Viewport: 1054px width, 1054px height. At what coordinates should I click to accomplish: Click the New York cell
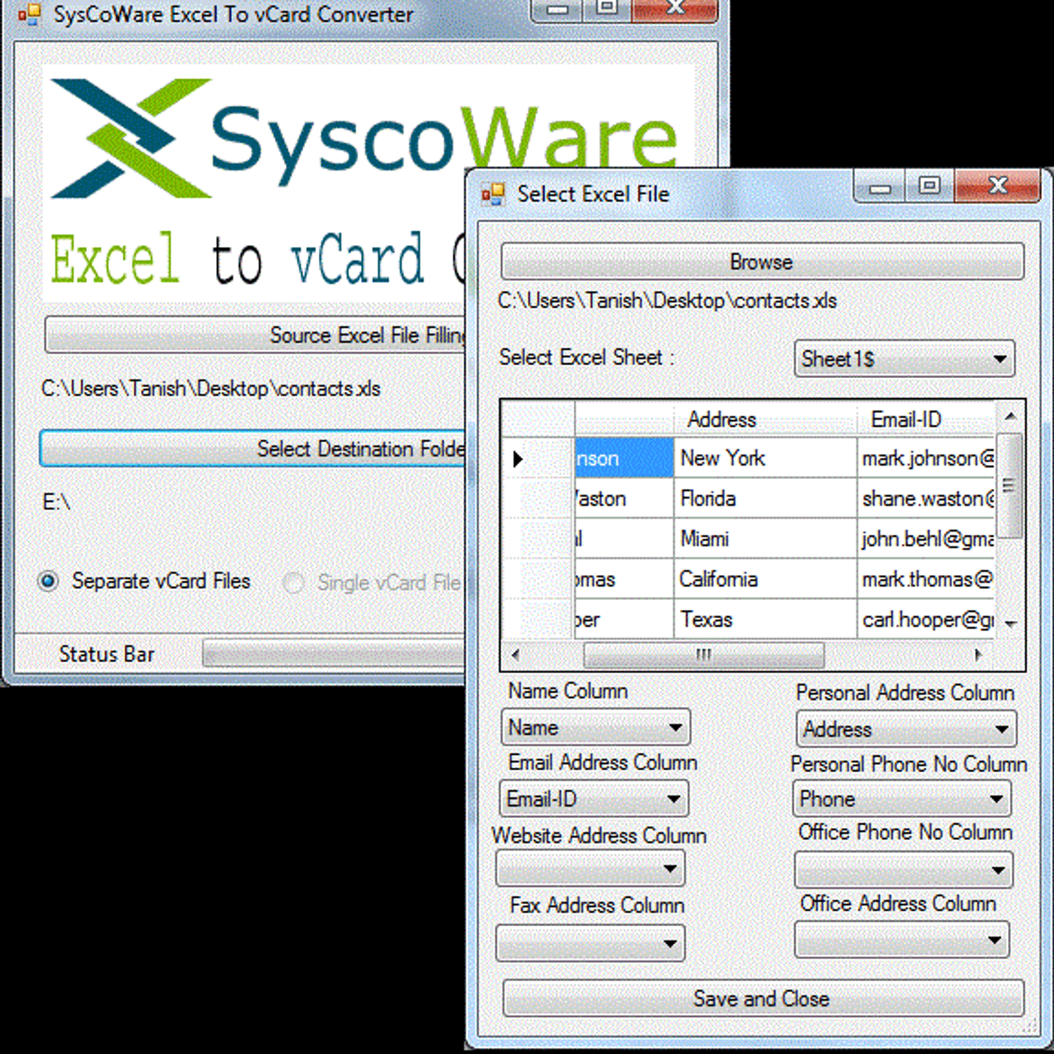(x=765, y=458)
